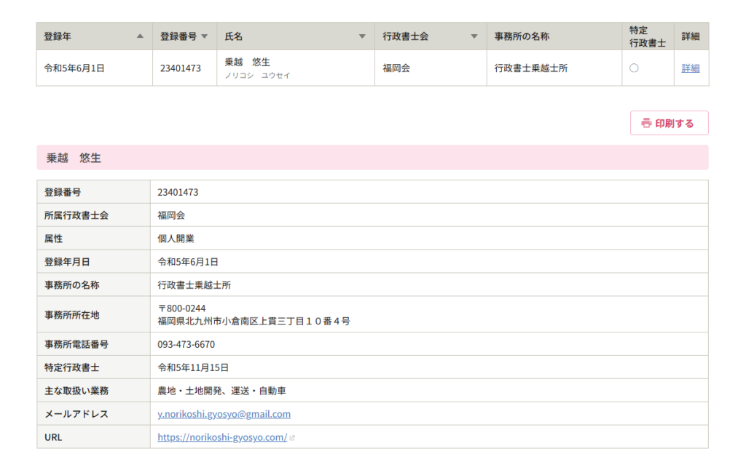
Task: Open the 詳細 link in the results row
Action: [690, 68]
